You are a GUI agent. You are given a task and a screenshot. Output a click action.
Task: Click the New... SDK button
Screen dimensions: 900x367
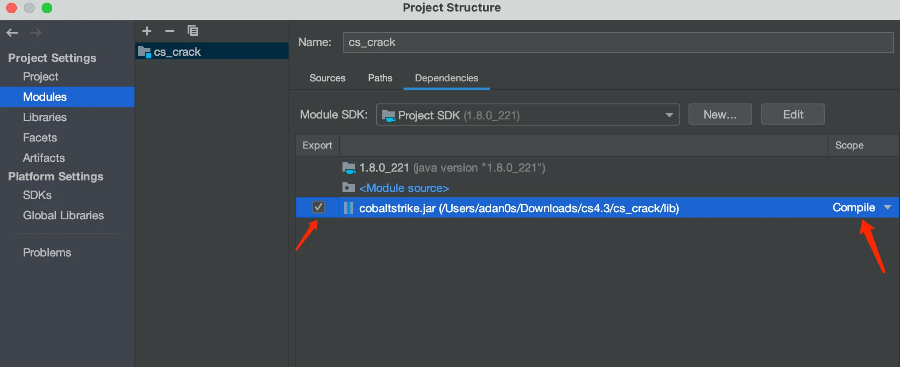pos(720,115)
